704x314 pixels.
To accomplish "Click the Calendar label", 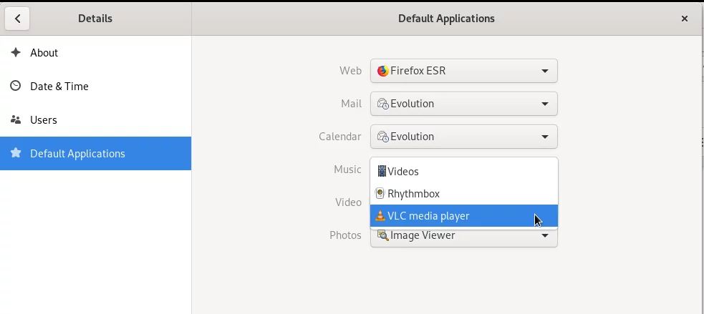I will (x=340, y=137).
